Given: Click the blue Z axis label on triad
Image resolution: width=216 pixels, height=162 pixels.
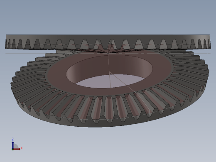Looking at the screenshot, I should (12, 139).
